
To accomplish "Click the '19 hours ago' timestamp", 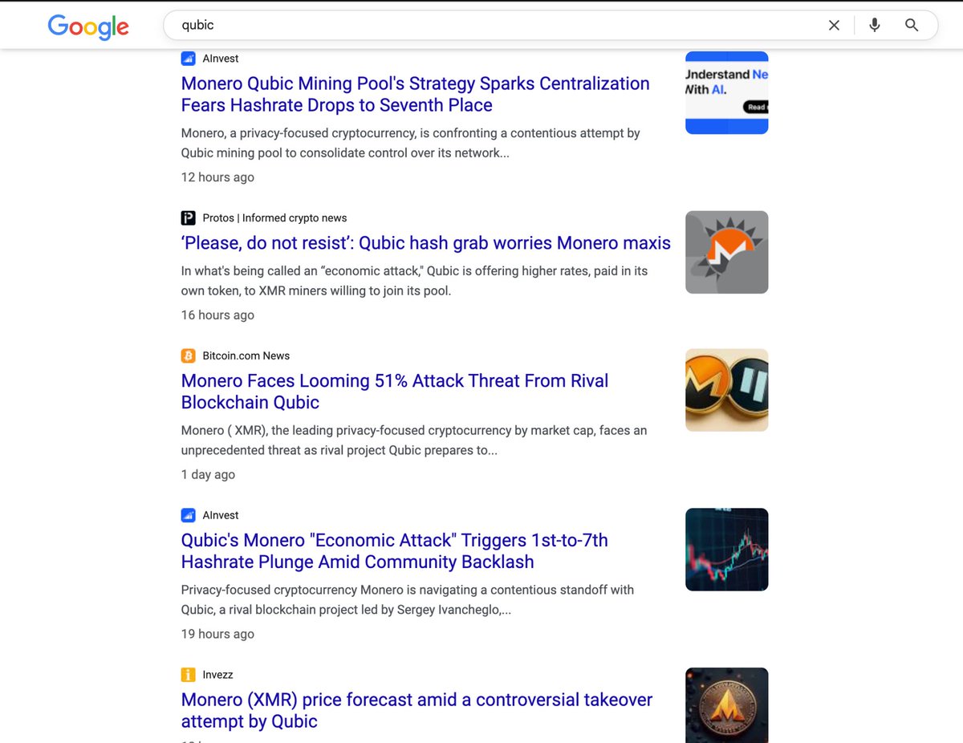I will click(x=217, y=634).
